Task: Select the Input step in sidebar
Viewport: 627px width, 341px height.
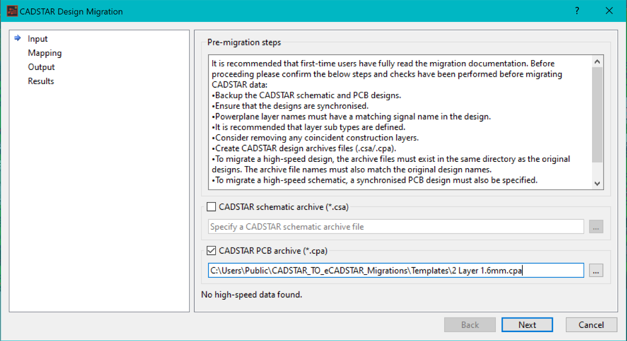Action: tap(38, 39)
